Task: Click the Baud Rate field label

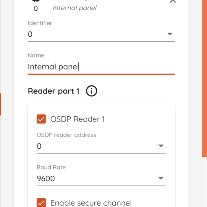Action: click(x=51, y=167)
